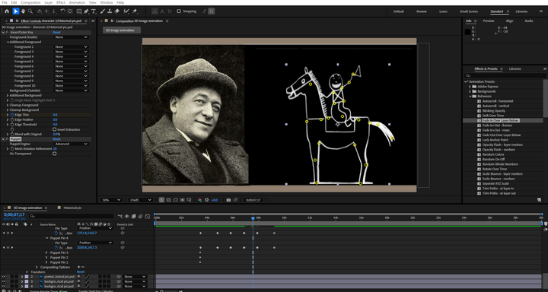Select the Roto Brush tool
This screenshot has height=292, width=548.
126,11
